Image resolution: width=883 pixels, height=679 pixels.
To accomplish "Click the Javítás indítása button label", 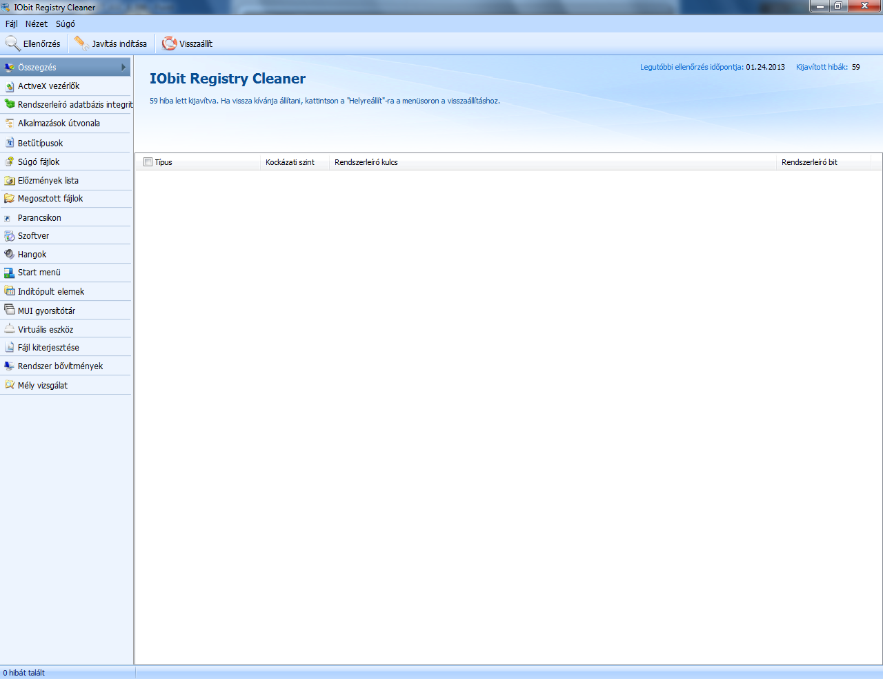I will (119, 43).
